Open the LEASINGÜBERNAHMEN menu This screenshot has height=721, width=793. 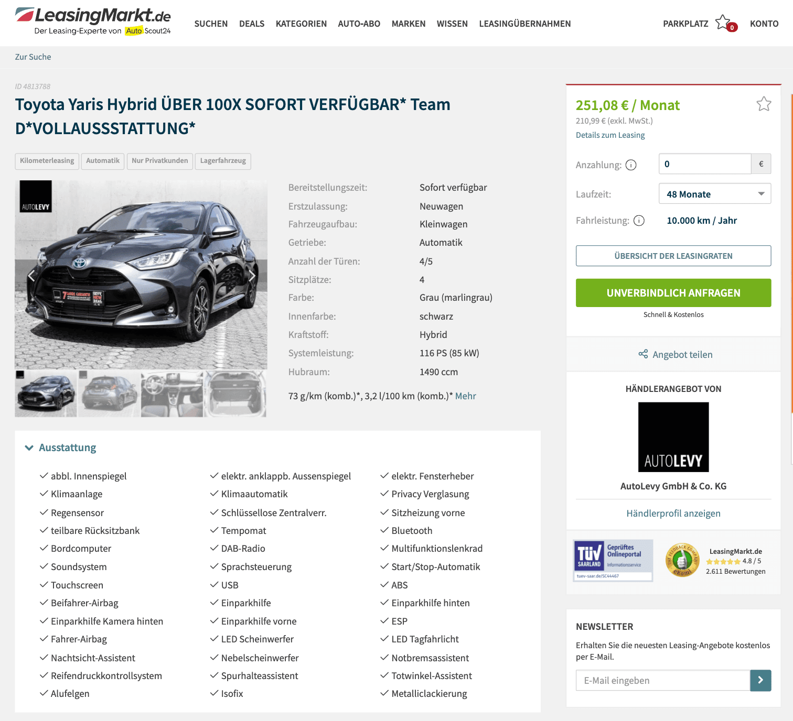pos(525,24)
